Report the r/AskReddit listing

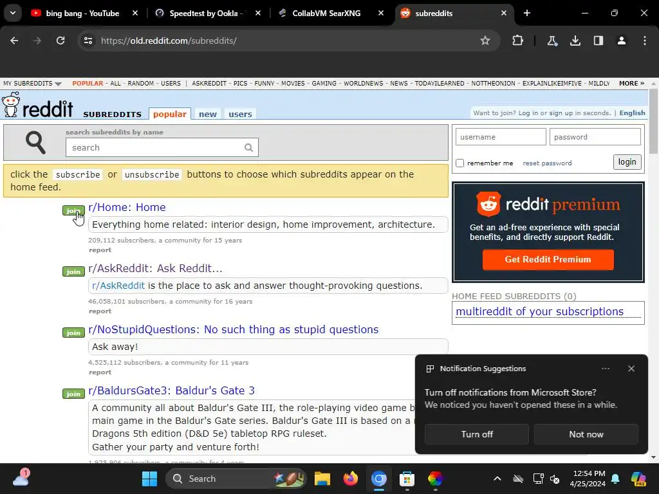pos(100,311)
